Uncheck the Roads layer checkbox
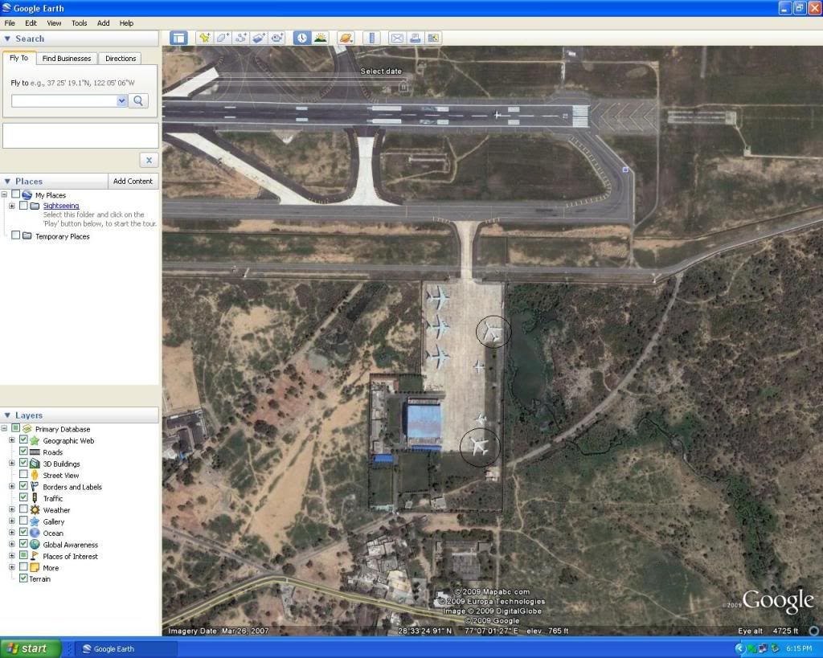 click(x=23, y=452)
